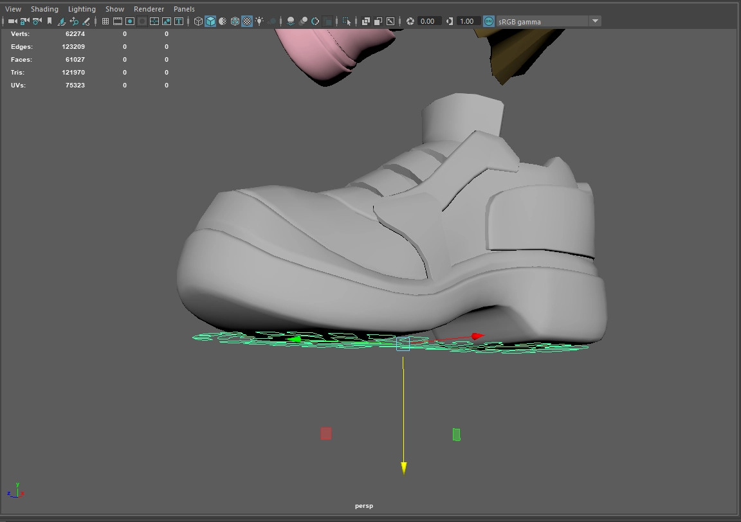Image resolution: width=741 pixels, height=522 pixels.
Task: Select the Grease Pencil tool icon
Action: (86, 21)
